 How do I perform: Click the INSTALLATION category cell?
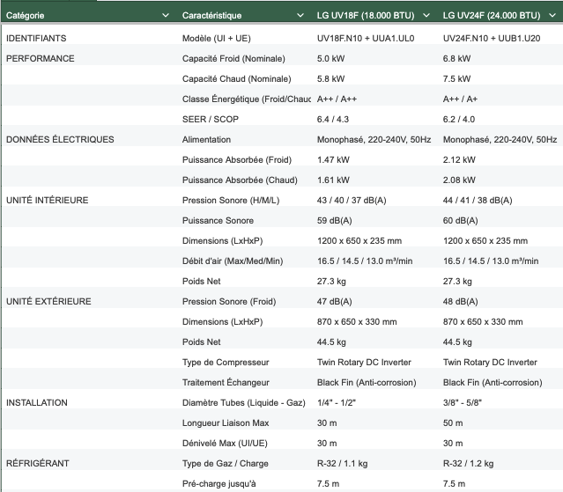[x=37, y=403]
